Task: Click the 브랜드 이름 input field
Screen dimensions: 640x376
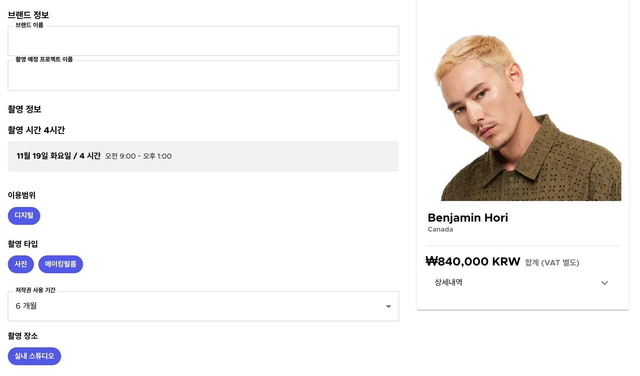Action: (203, 41)
